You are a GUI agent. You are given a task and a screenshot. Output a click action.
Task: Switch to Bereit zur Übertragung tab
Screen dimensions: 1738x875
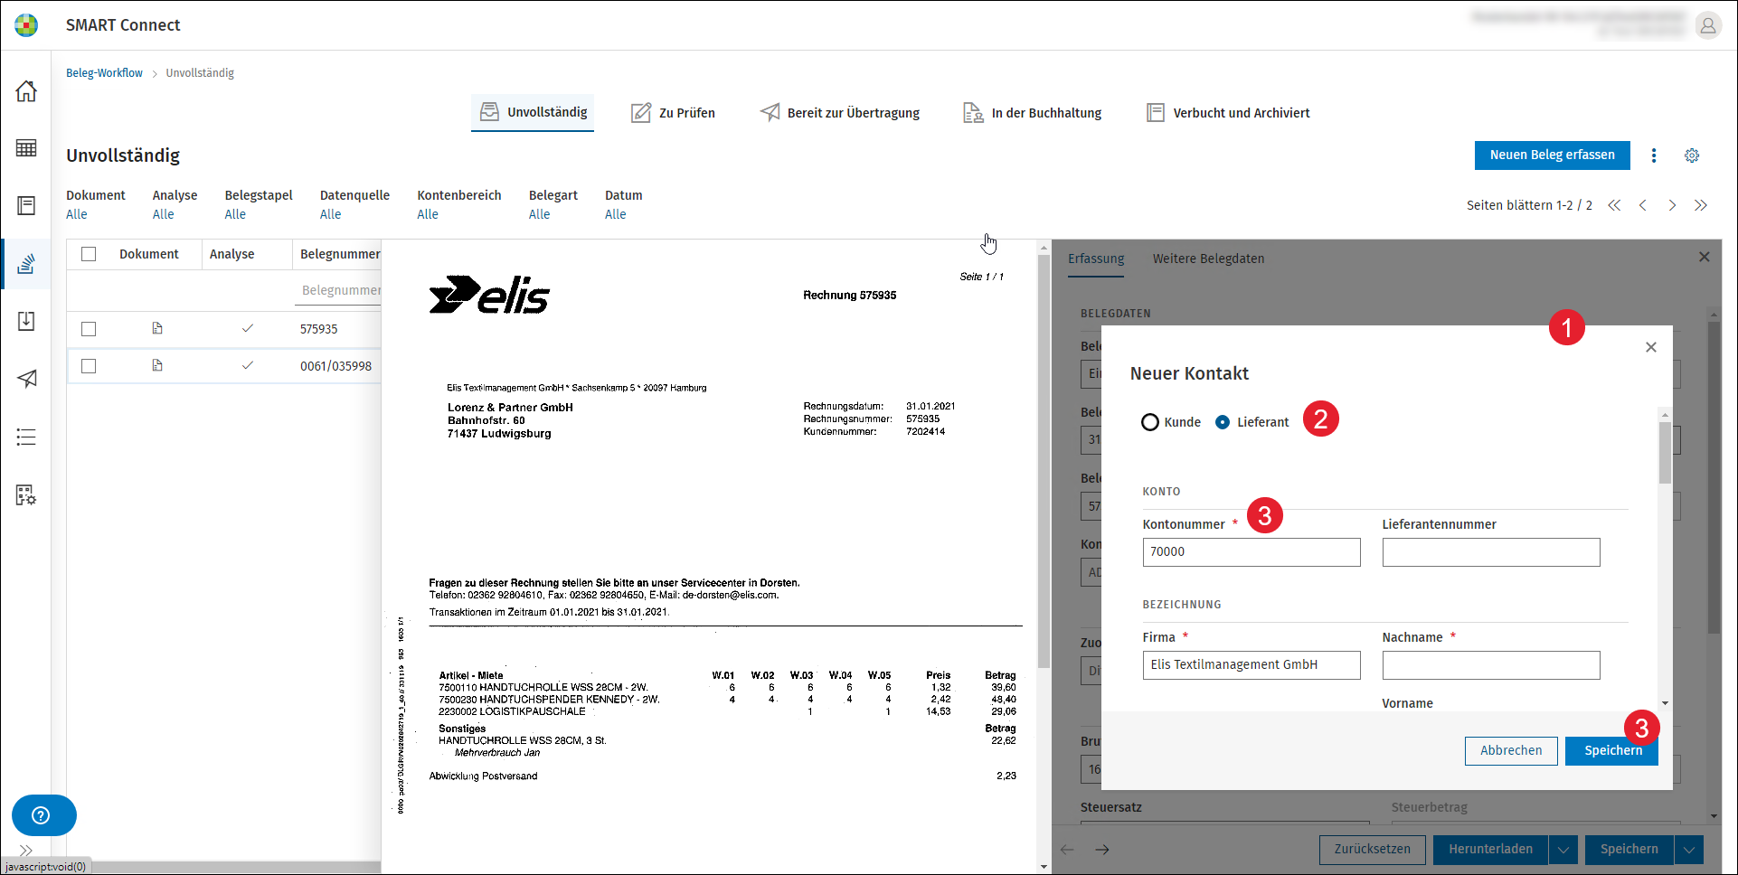[839, 113]
